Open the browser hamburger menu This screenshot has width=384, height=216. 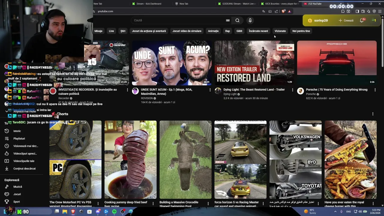[380, 11]
